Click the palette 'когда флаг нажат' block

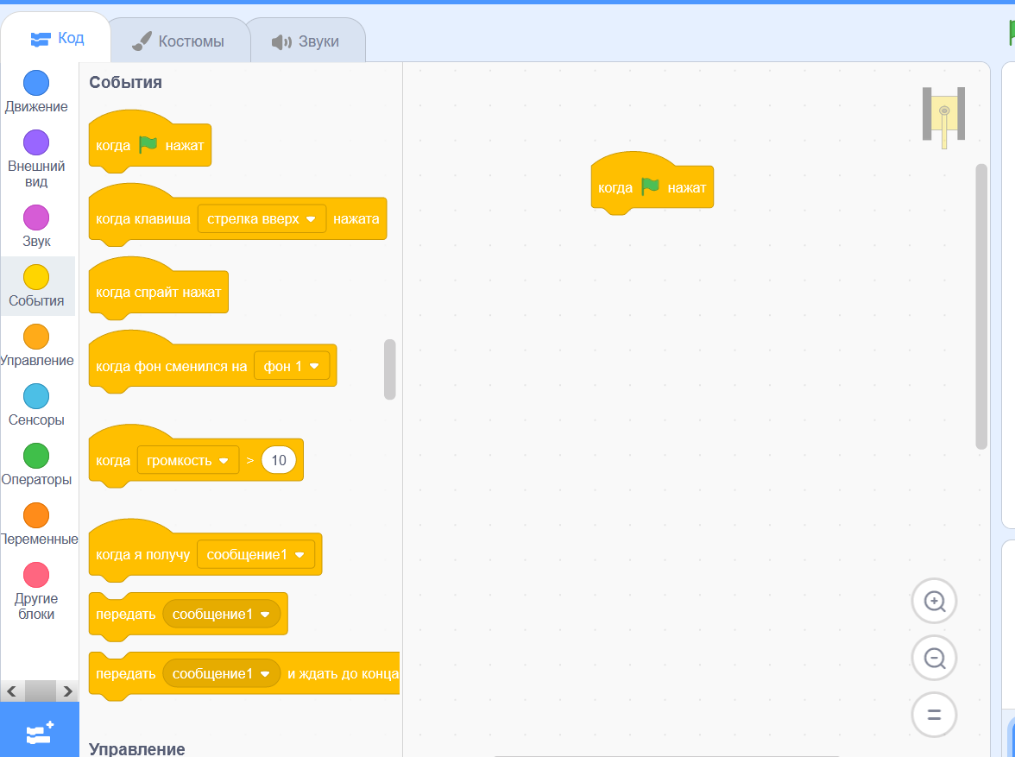pos(150,142)
